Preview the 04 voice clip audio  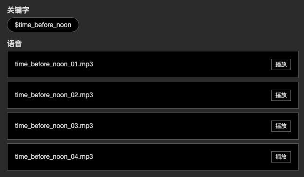pos(281,156)
